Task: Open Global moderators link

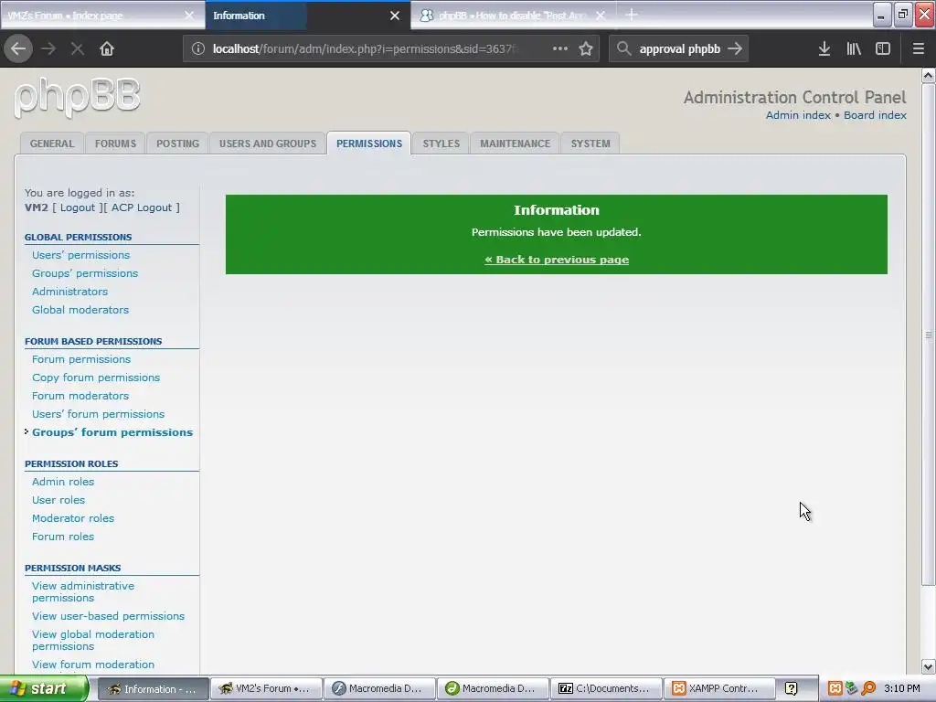Action: 80,309
